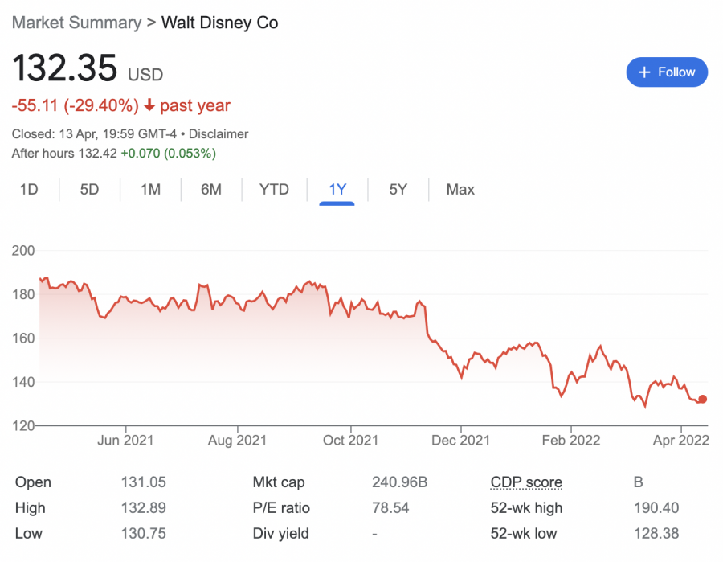Show the 6M price chart
The image size is (723, 562).
(211, 190)
